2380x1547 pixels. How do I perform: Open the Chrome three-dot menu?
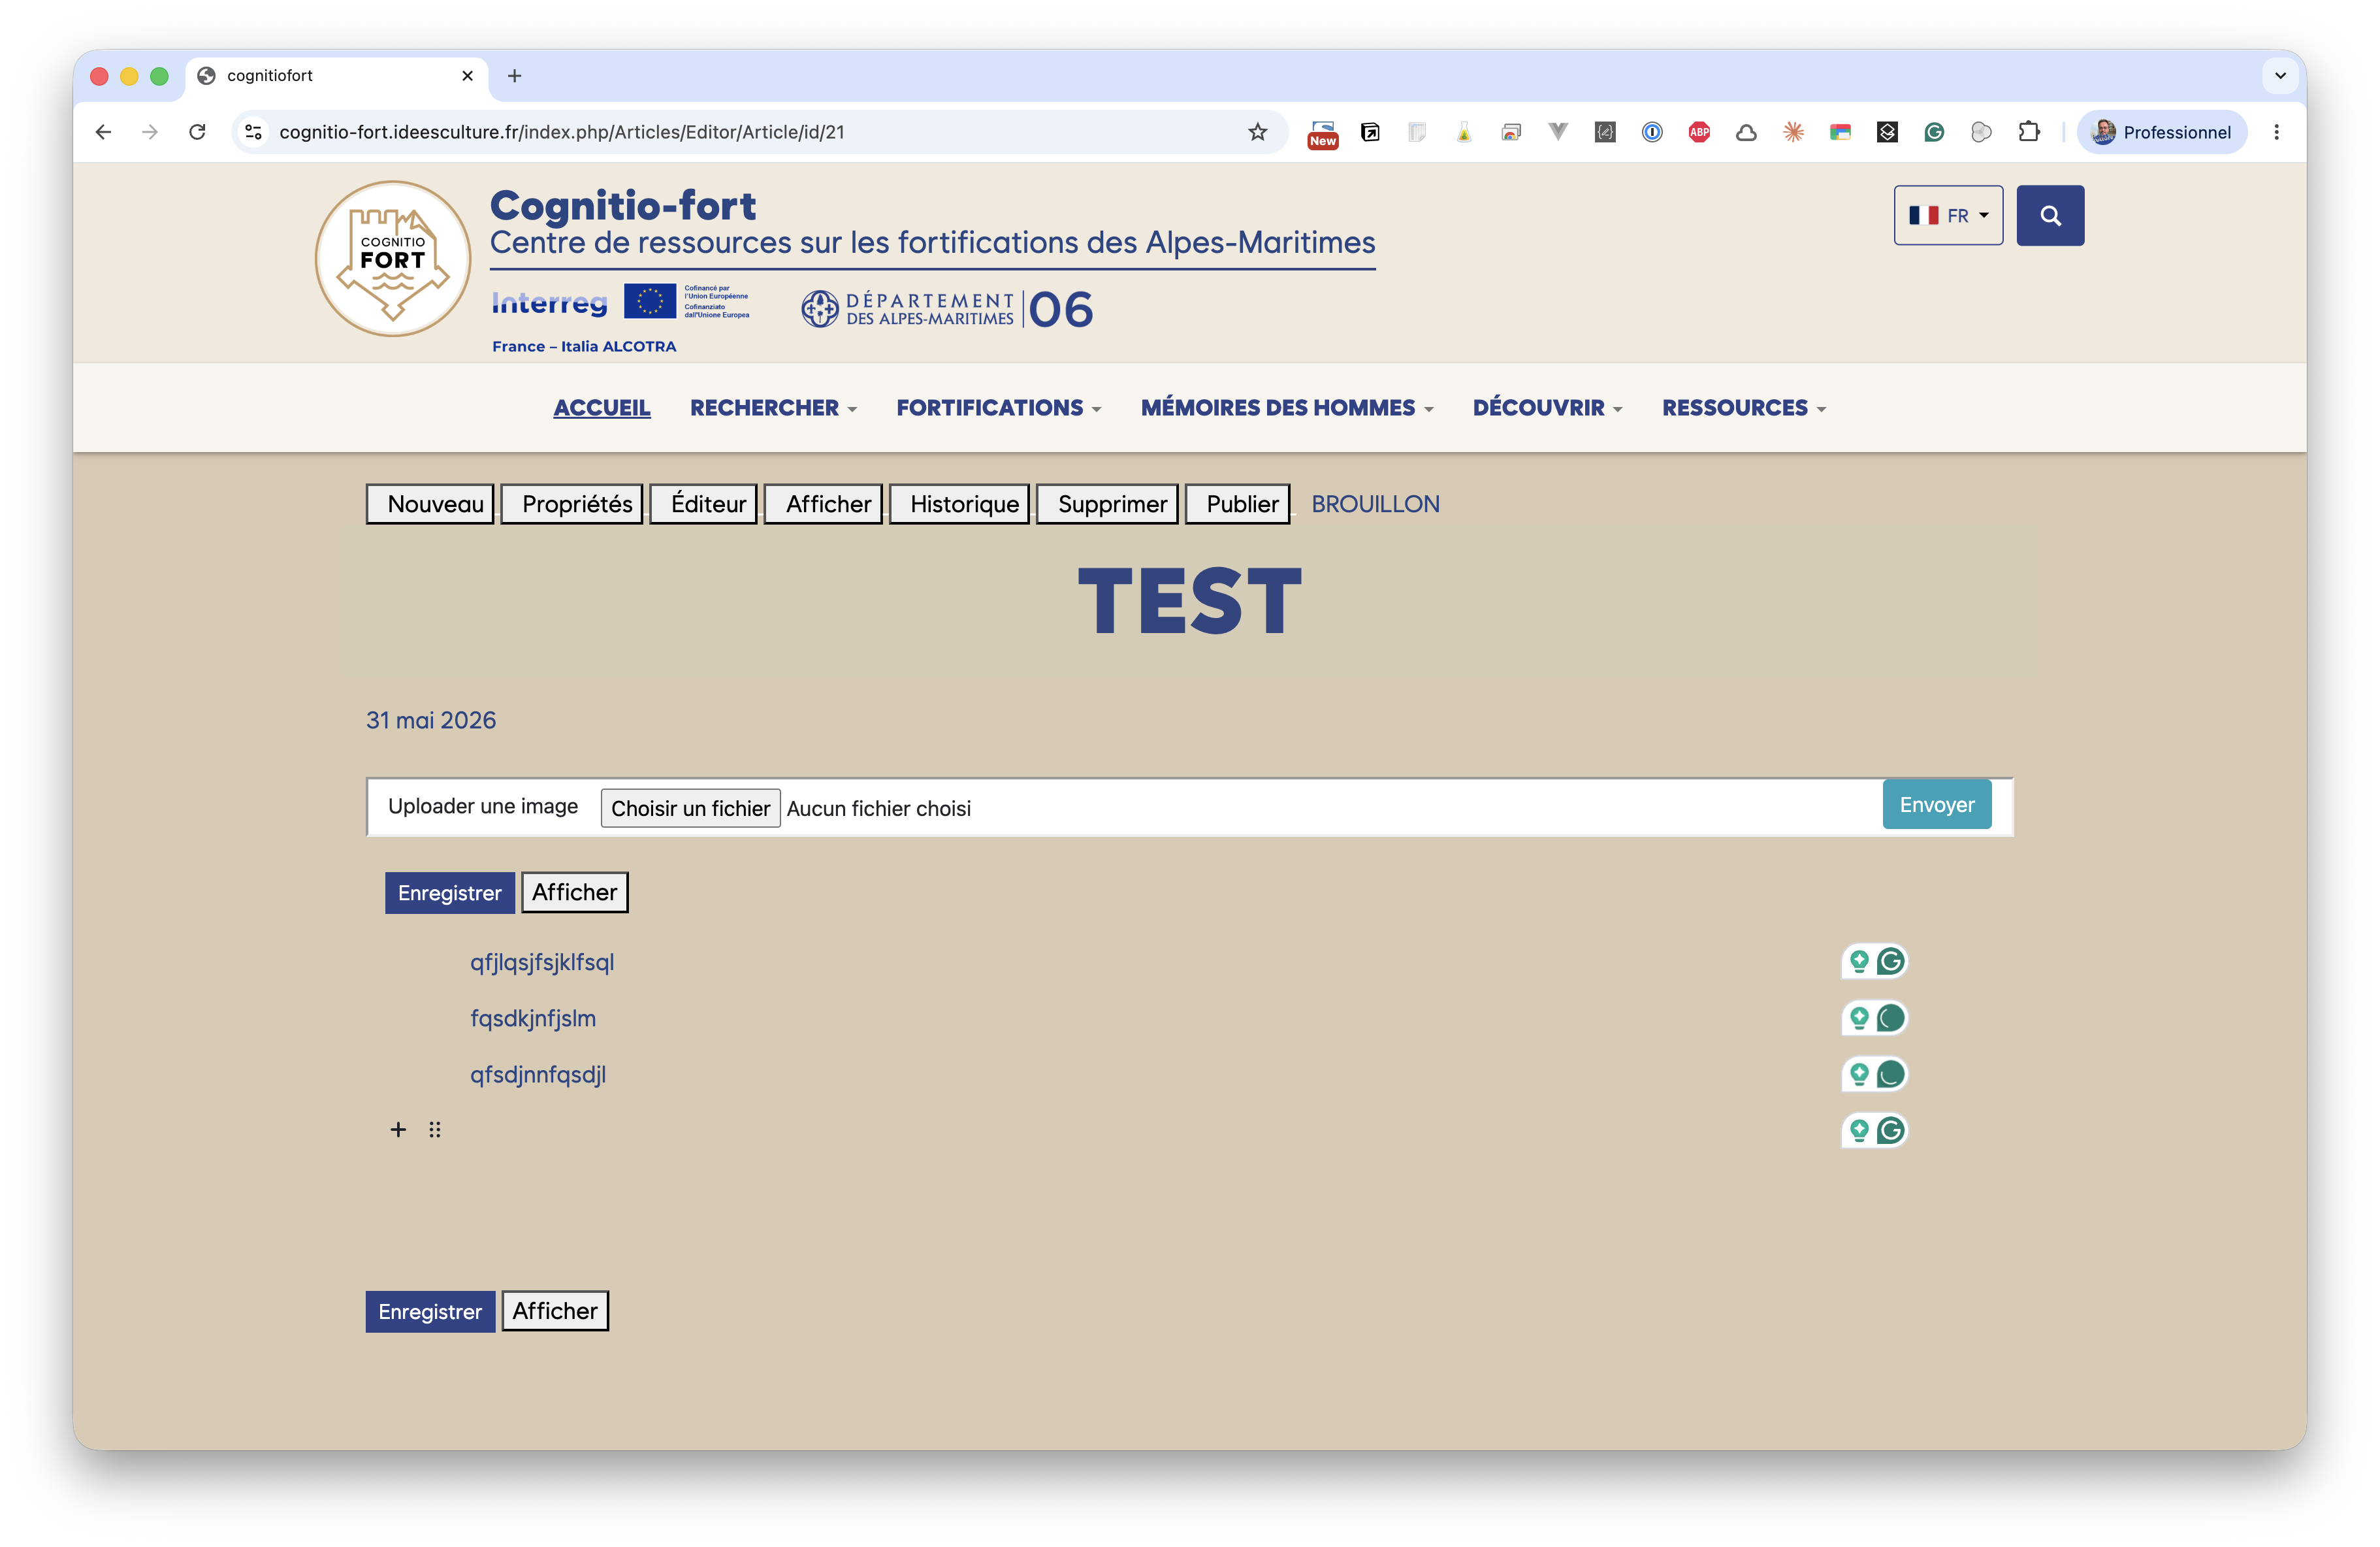pyautogui.click(x=2277, y=132)
